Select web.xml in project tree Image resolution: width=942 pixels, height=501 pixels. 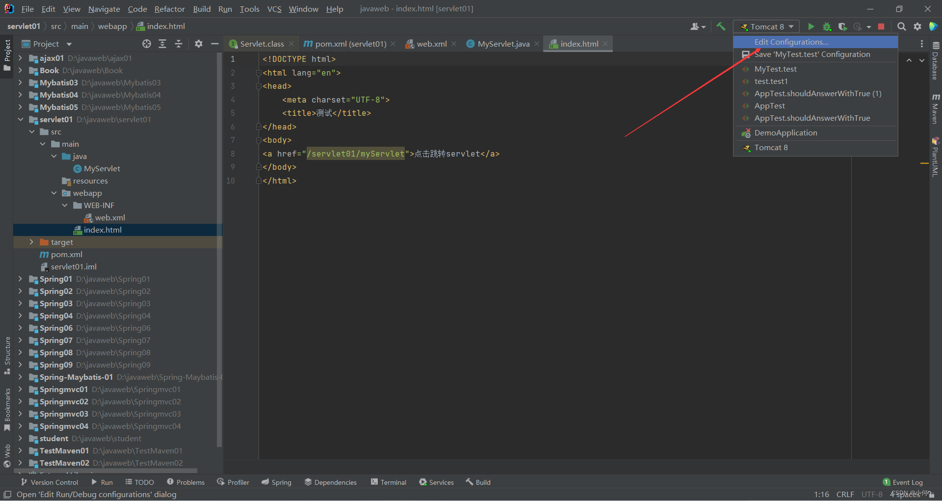105,217
